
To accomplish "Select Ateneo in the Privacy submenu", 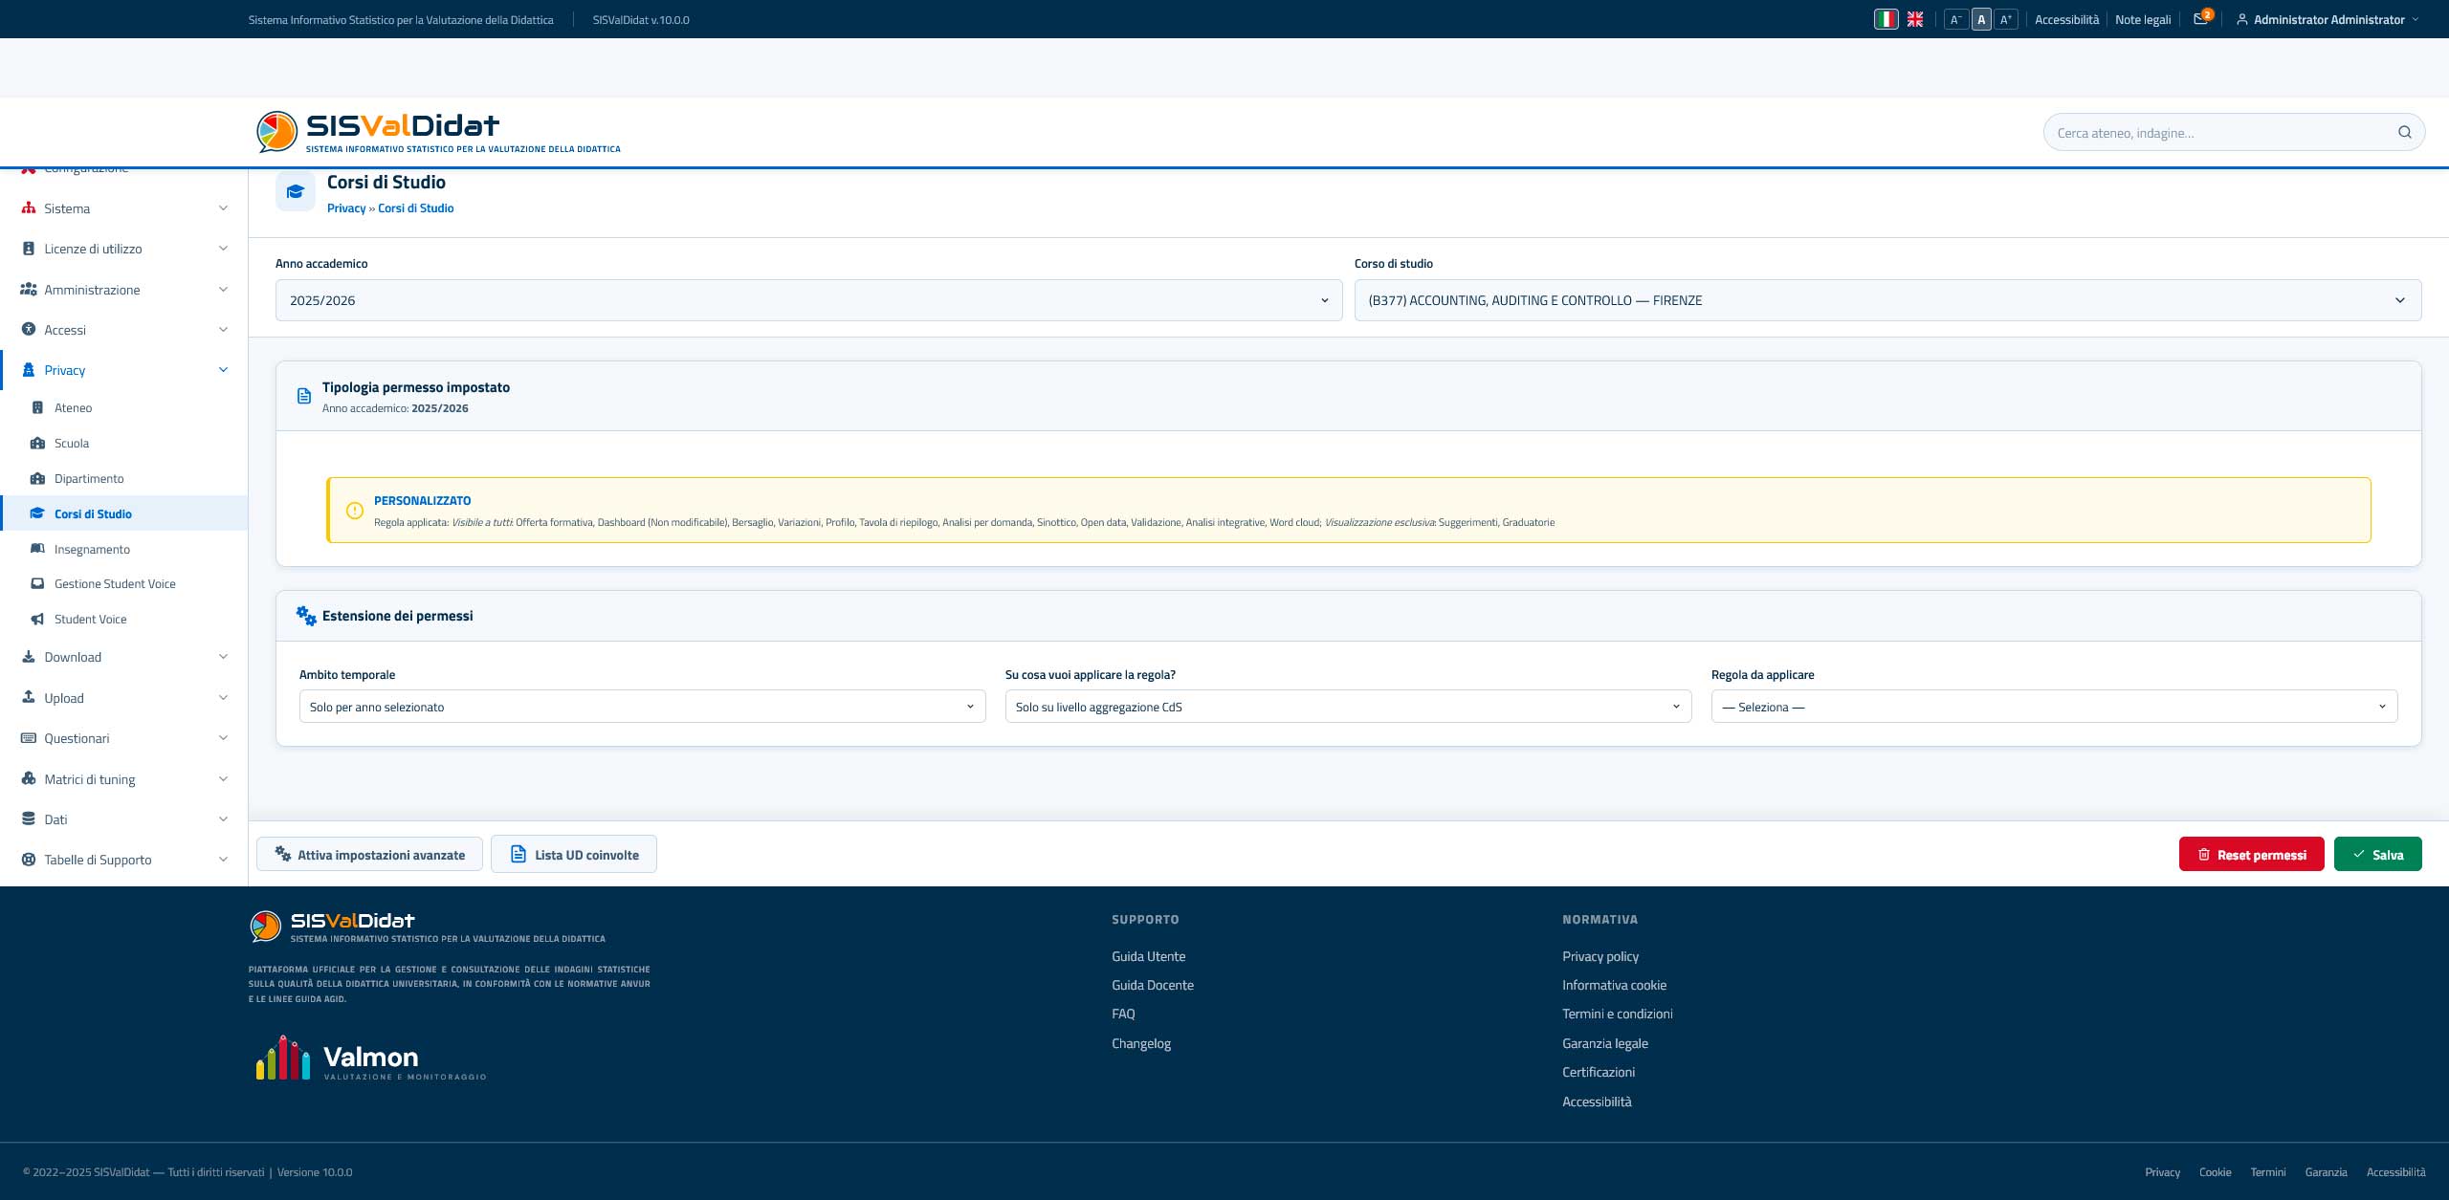I will pyautogui.click(x=74, y=407).
